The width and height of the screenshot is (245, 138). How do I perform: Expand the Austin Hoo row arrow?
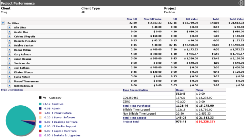pyautogui.click(x=9, y=32)
